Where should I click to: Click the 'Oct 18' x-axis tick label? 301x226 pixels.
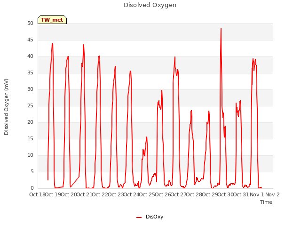(x=37, y=194)
